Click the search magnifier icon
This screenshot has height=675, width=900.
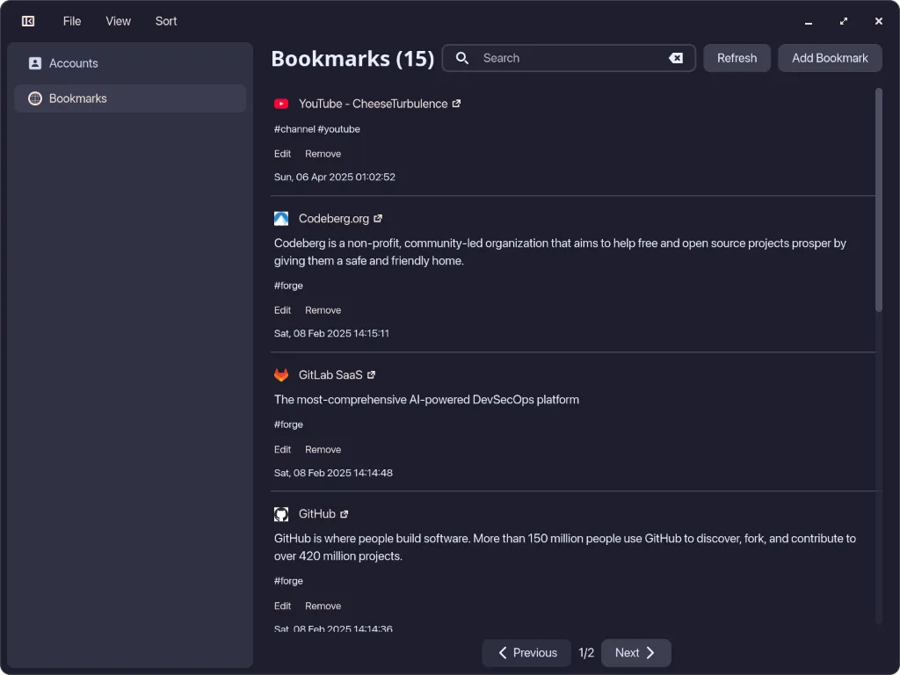pyautogui.click(x=462, y=57)
